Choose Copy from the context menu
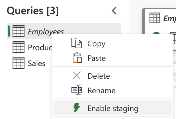The width and height of the screenshot is (176, 119). point(112,44)
